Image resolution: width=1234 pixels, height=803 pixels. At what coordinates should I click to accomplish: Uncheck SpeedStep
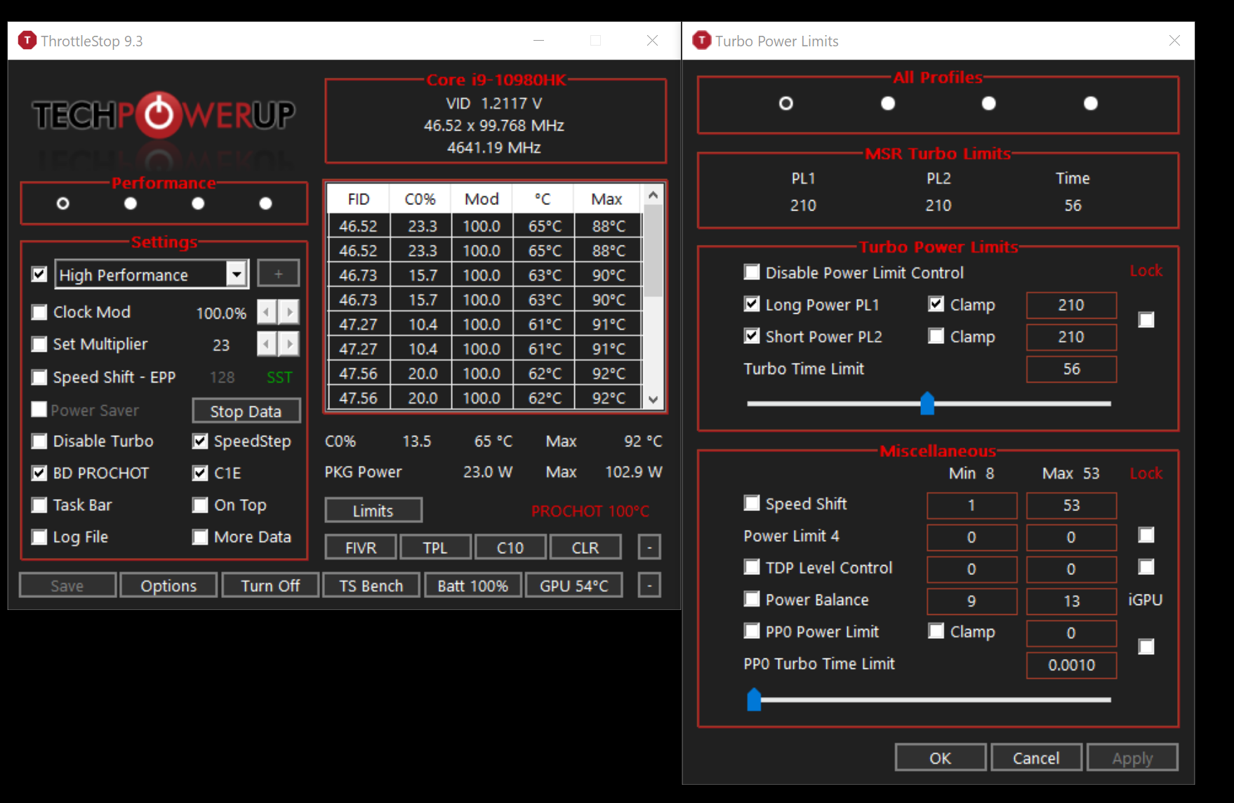point(200,441)
